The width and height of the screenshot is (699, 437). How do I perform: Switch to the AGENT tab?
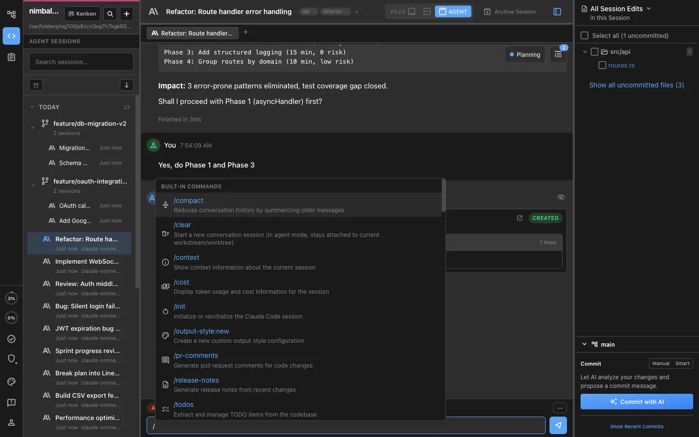[453, 11]
